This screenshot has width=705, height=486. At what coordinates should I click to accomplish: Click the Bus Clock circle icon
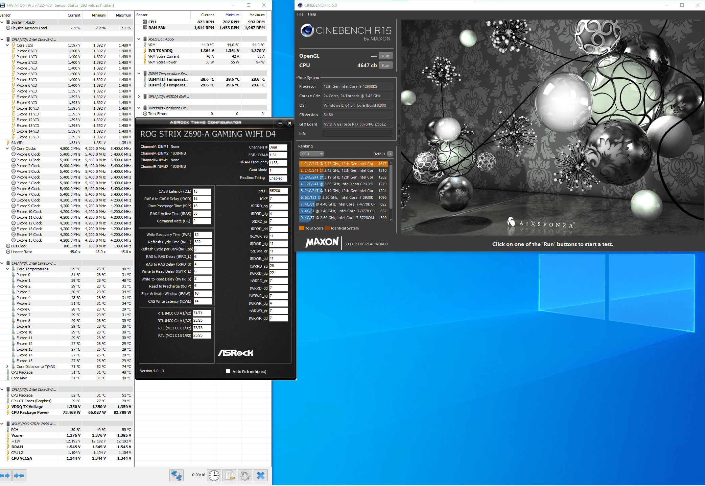(8, 246)
